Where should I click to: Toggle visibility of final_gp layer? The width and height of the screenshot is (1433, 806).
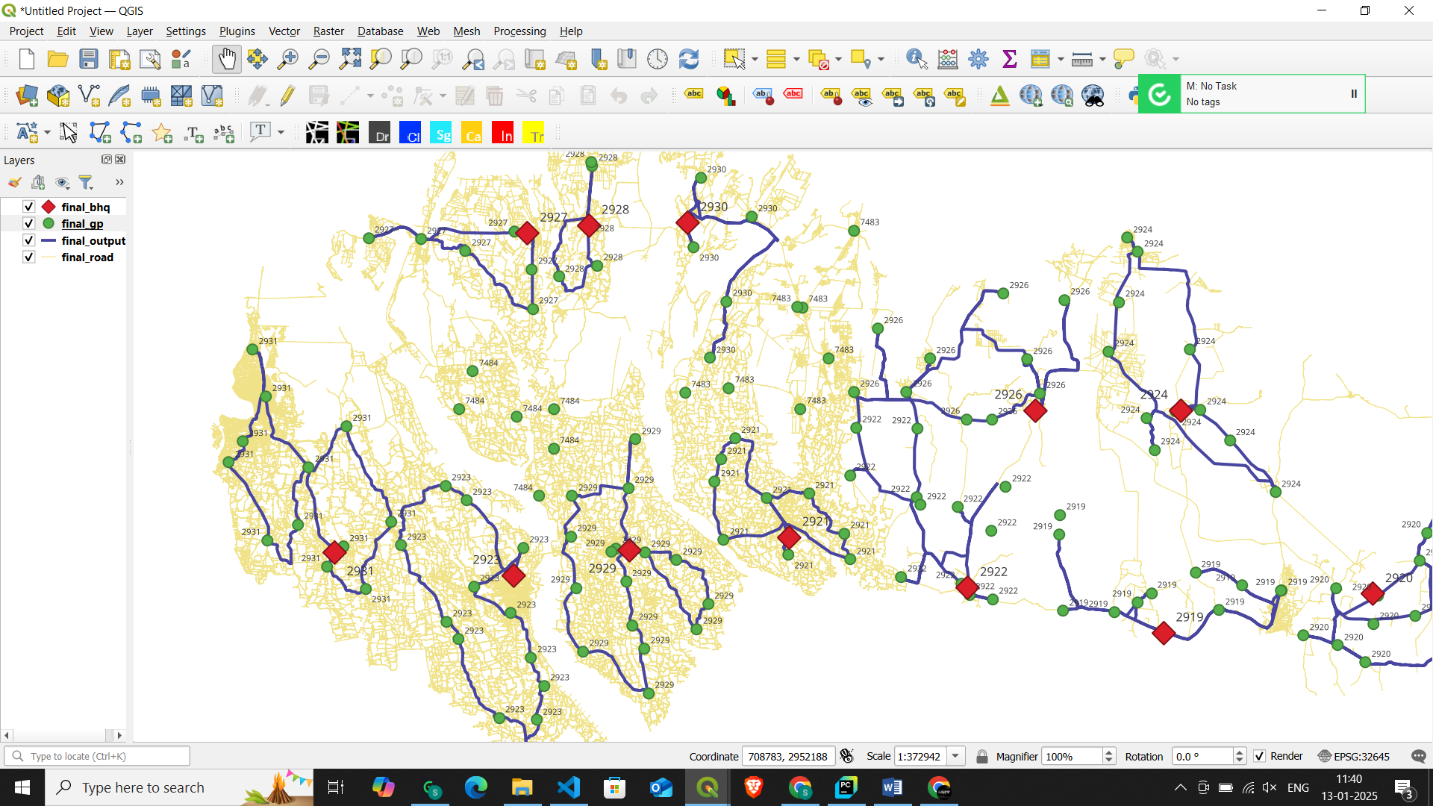28,223
